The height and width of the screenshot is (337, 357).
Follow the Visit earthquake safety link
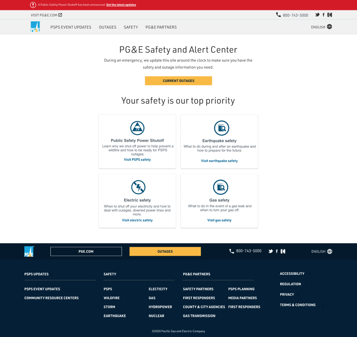pos(219,161)
